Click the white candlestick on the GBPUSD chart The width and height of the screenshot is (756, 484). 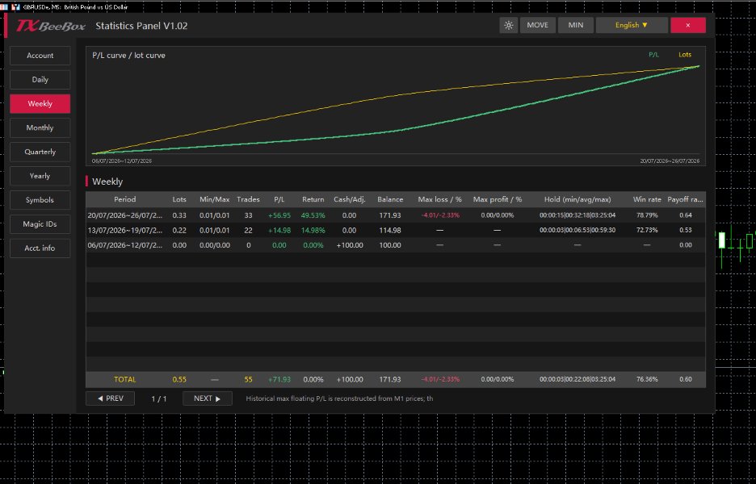[x=722, y=240]
